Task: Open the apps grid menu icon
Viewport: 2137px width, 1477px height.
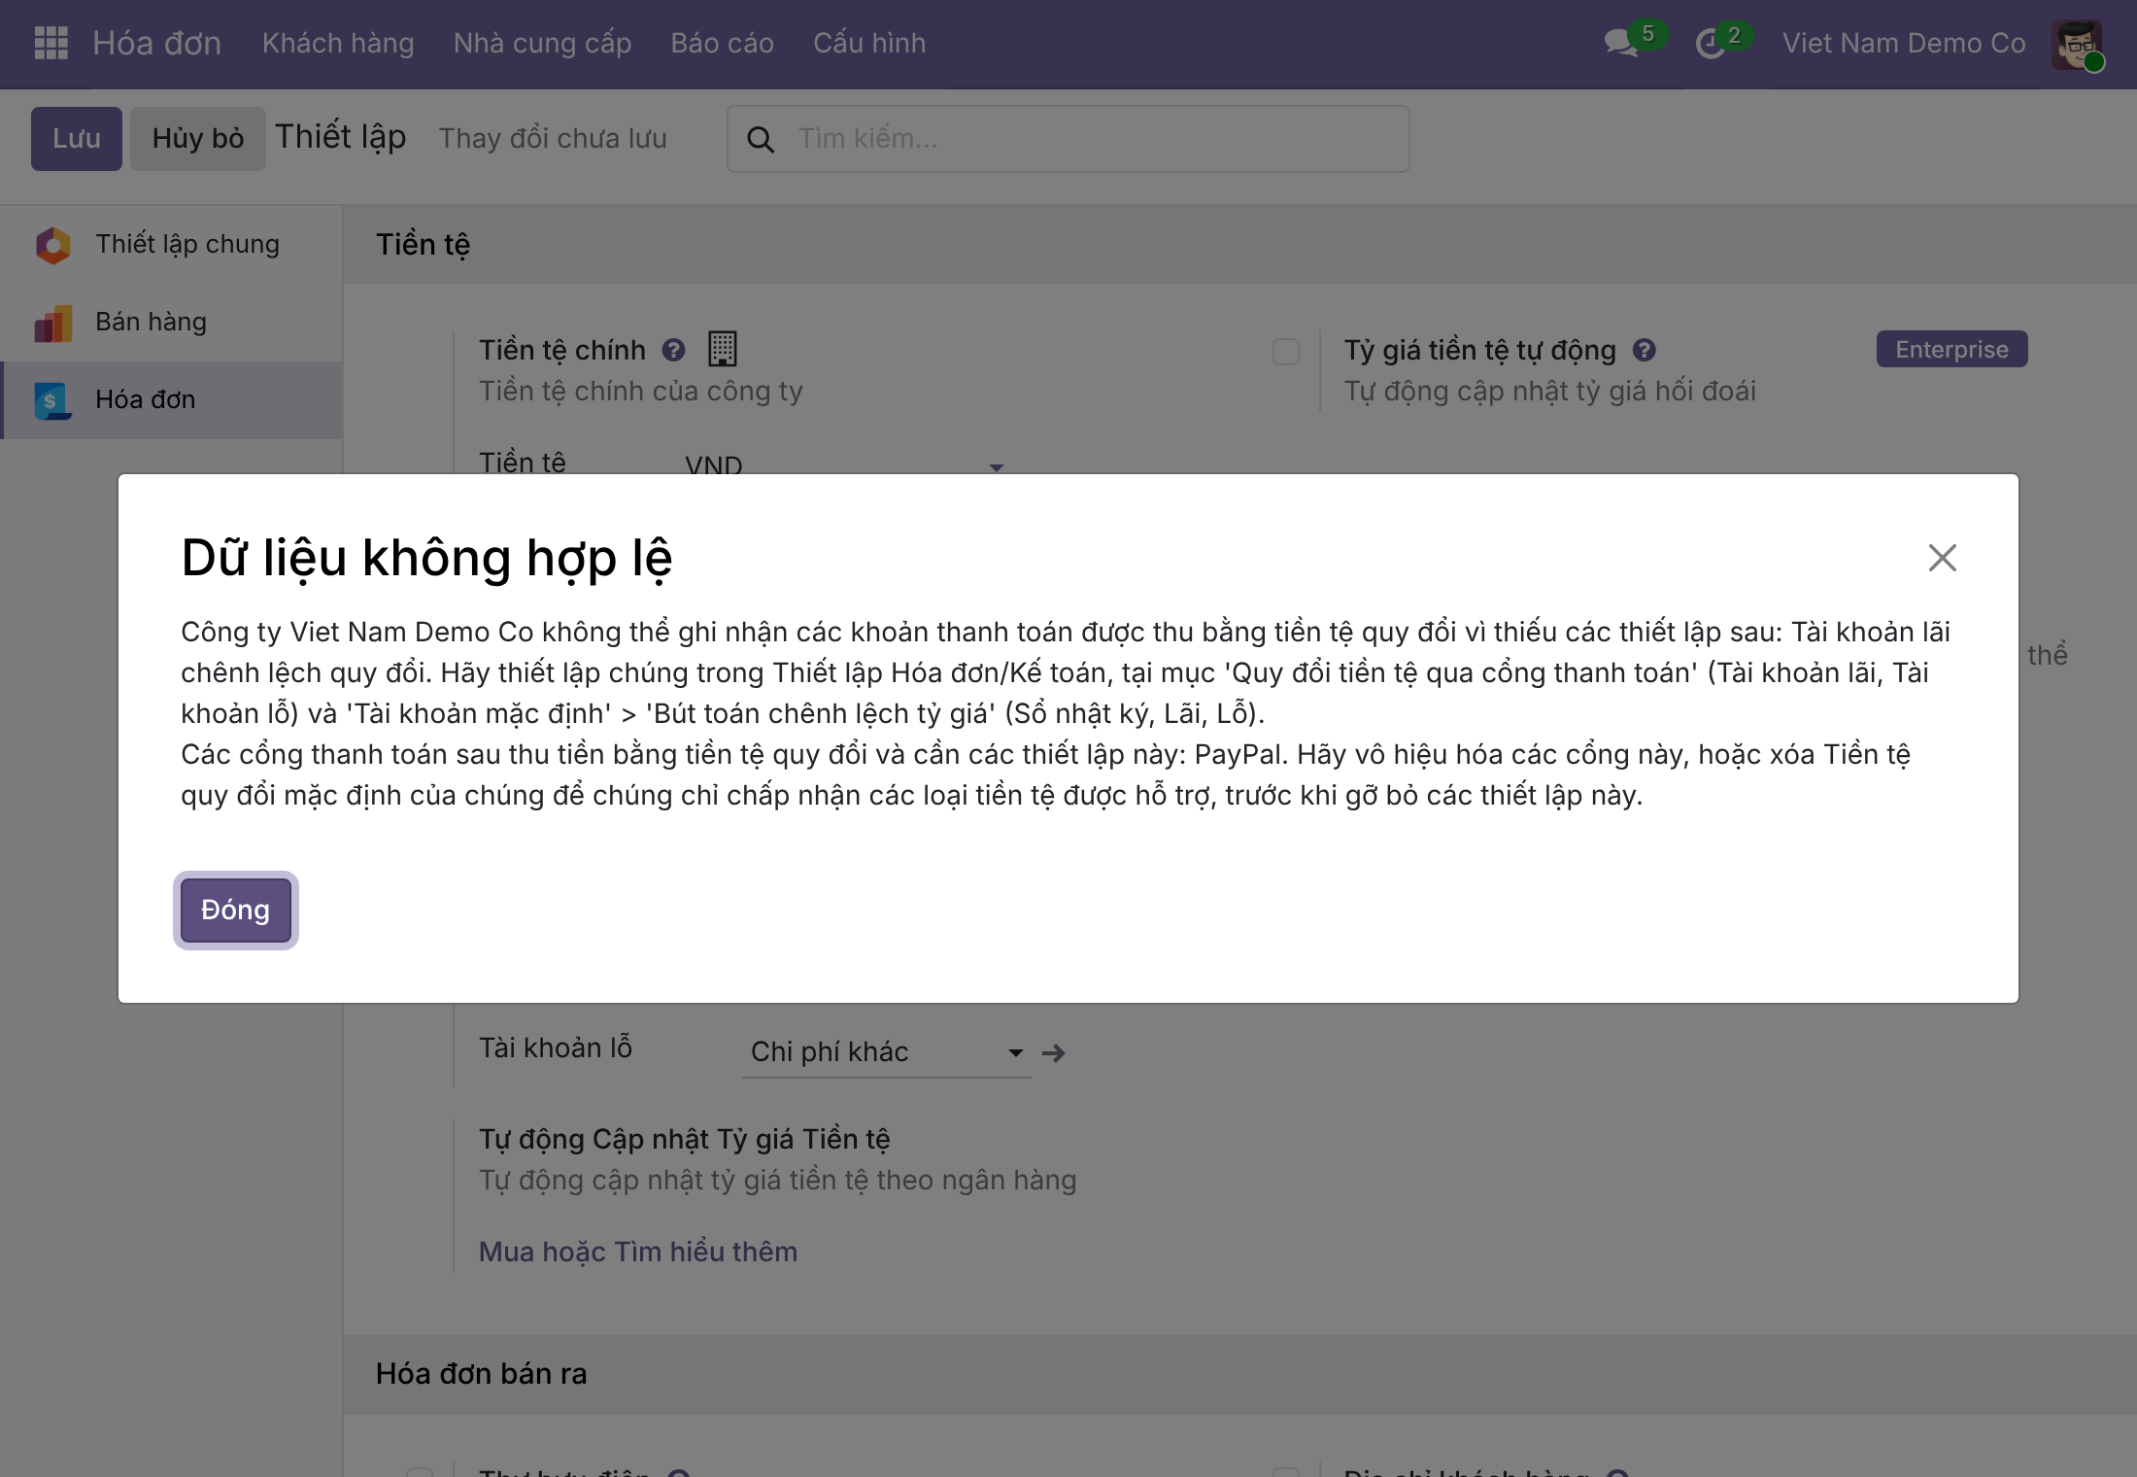Action: click(x=51, y=43)
